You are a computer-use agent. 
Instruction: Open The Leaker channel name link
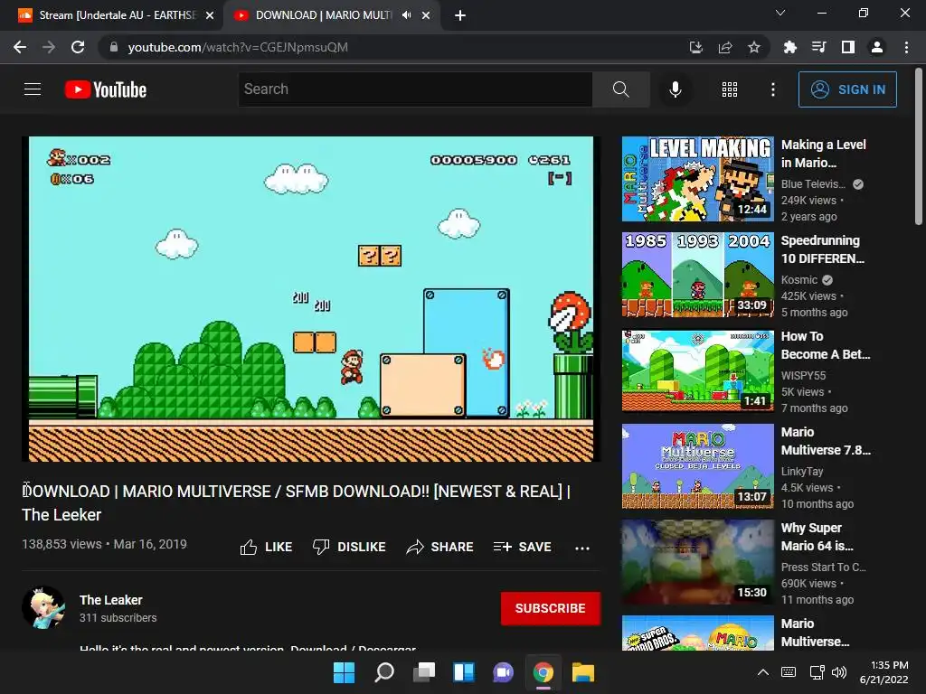pos(111,600)
